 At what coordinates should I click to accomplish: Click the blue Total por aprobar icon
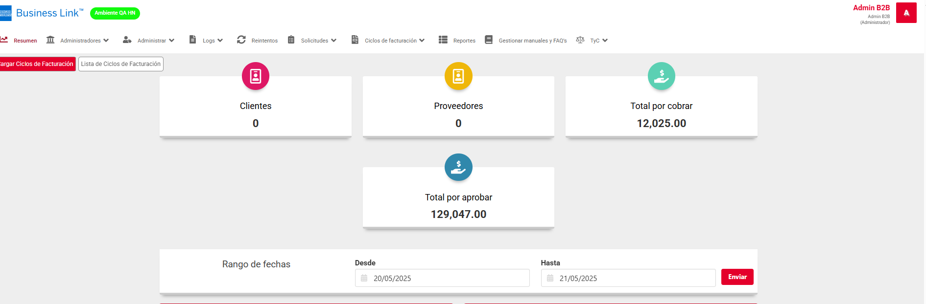pos(458,167)
